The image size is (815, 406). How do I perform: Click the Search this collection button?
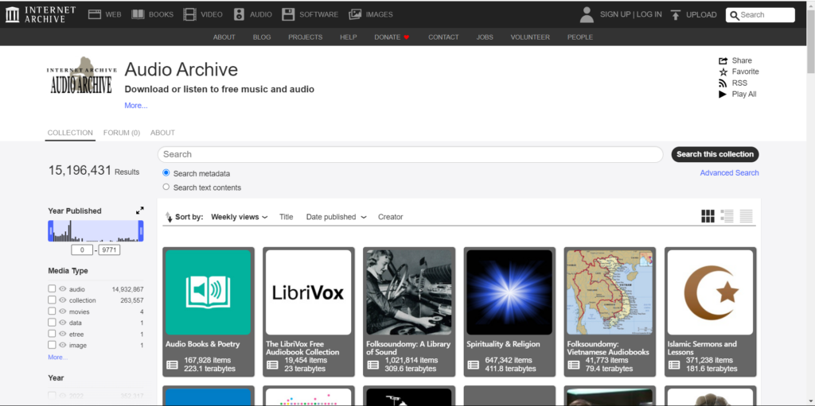pyautogui.click(x=715, y=154)
